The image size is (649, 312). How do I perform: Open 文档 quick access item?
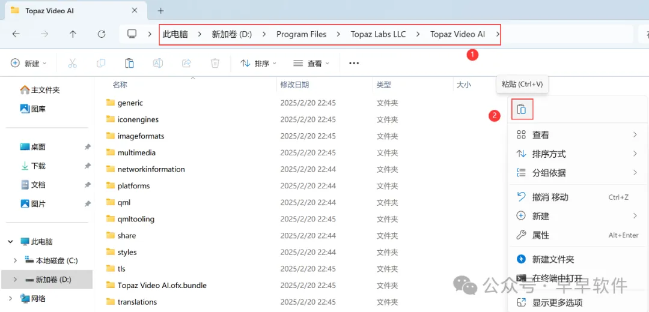(32, 185)
